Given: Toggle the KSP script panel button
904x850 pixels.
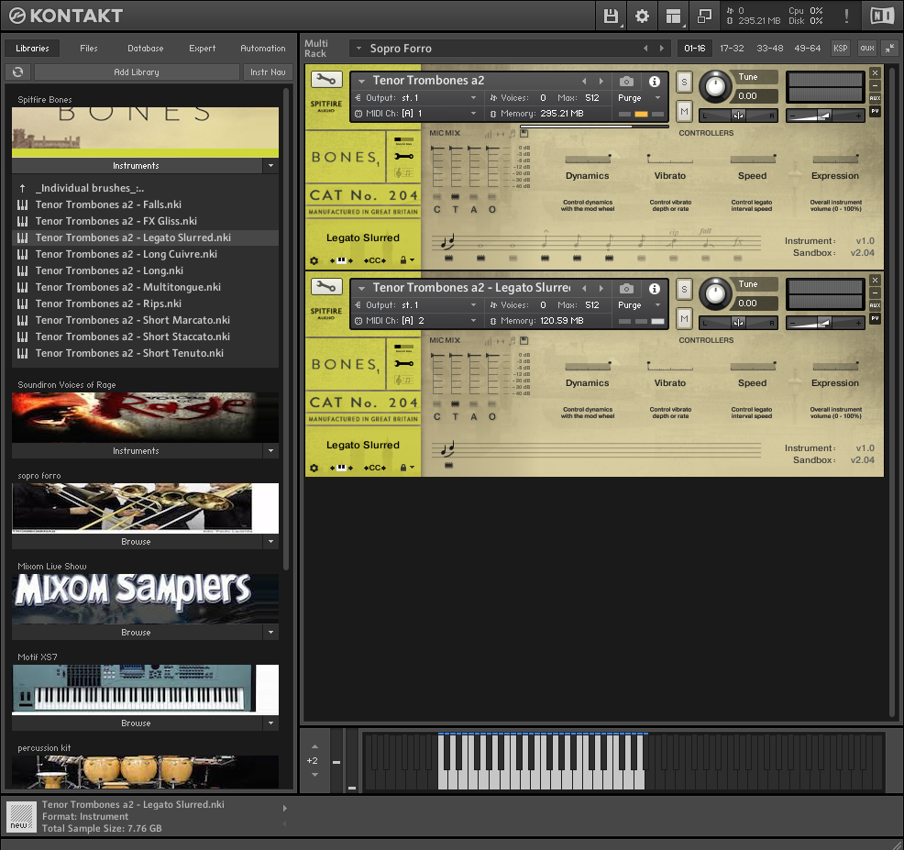Looking at the screenshot, I should pos(840,48).
